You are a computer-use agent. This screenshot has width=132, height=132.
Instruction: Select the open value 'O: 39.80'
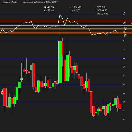[49, 7]
